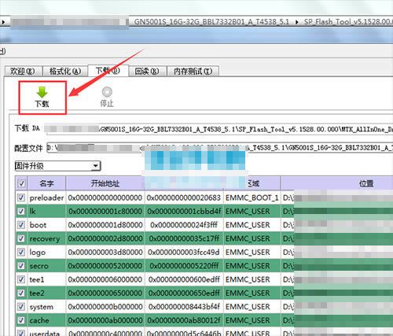Click the breadcrumb arrow before SP_Flash_Tool folder

tap(297, 22)
